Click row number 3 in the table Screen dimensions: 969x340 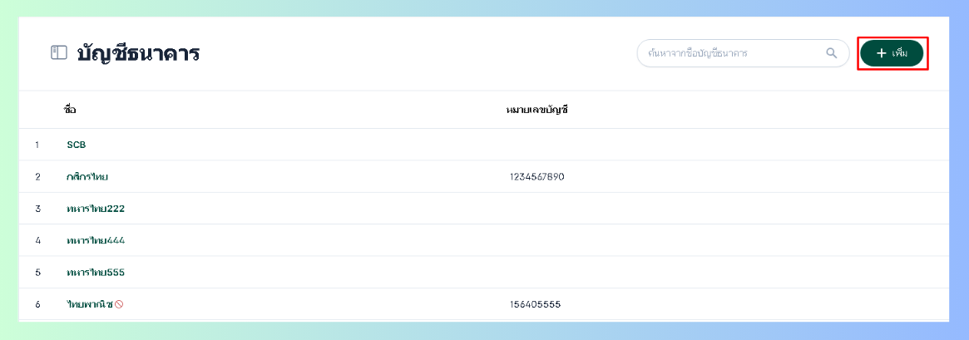click(37, 209)
